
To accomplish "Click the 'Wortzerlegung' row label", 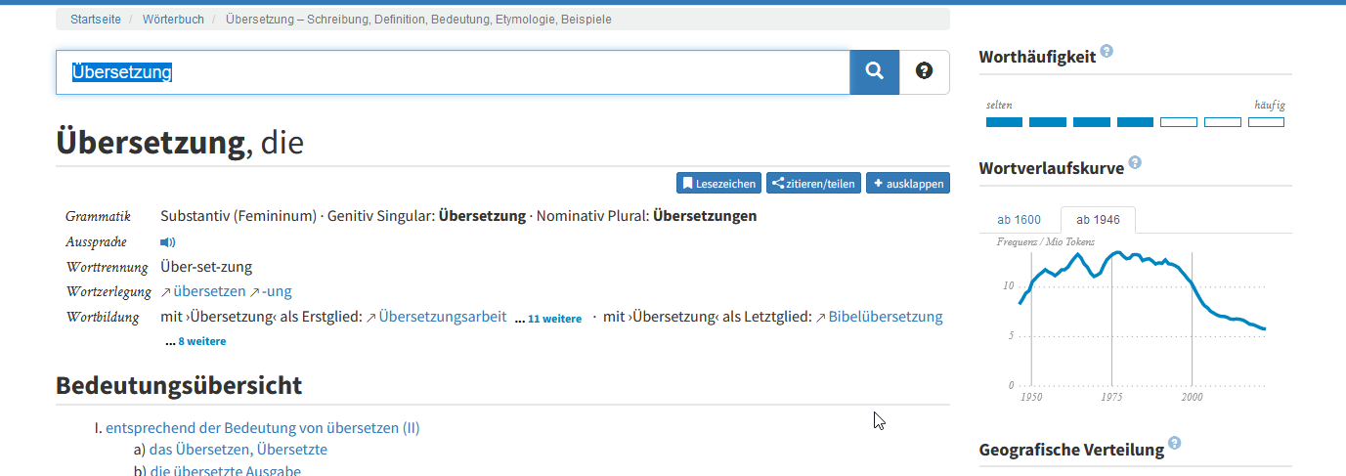I will pos(109,292).
